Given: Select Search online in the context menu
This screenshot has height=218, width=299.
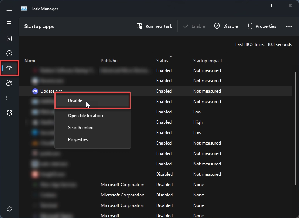Looking at the screenshot, I should 81,127.
